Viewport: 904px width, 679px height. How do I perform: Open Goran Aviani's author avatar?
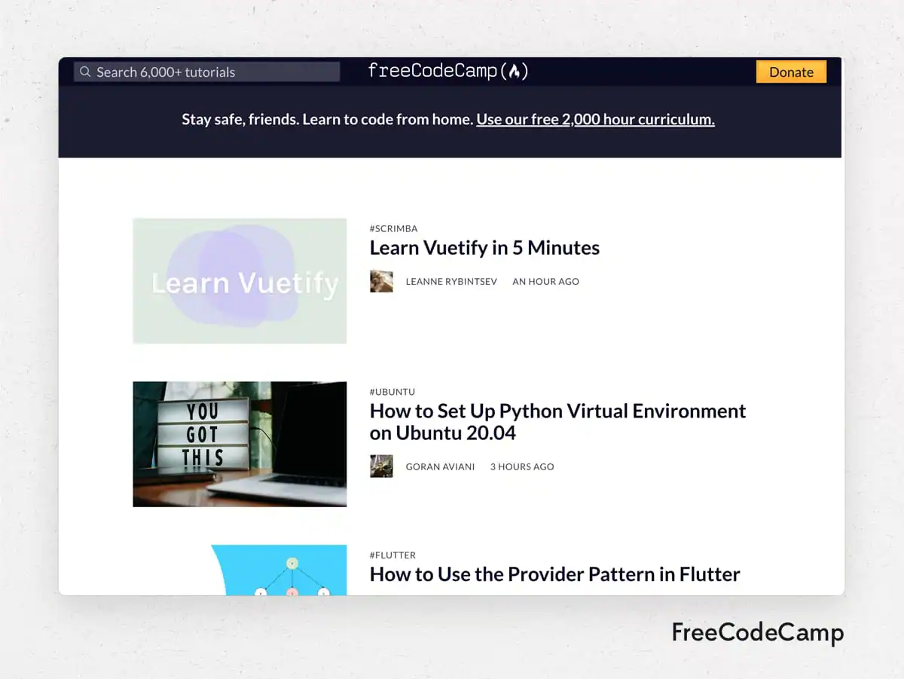(x=381, y=466)
